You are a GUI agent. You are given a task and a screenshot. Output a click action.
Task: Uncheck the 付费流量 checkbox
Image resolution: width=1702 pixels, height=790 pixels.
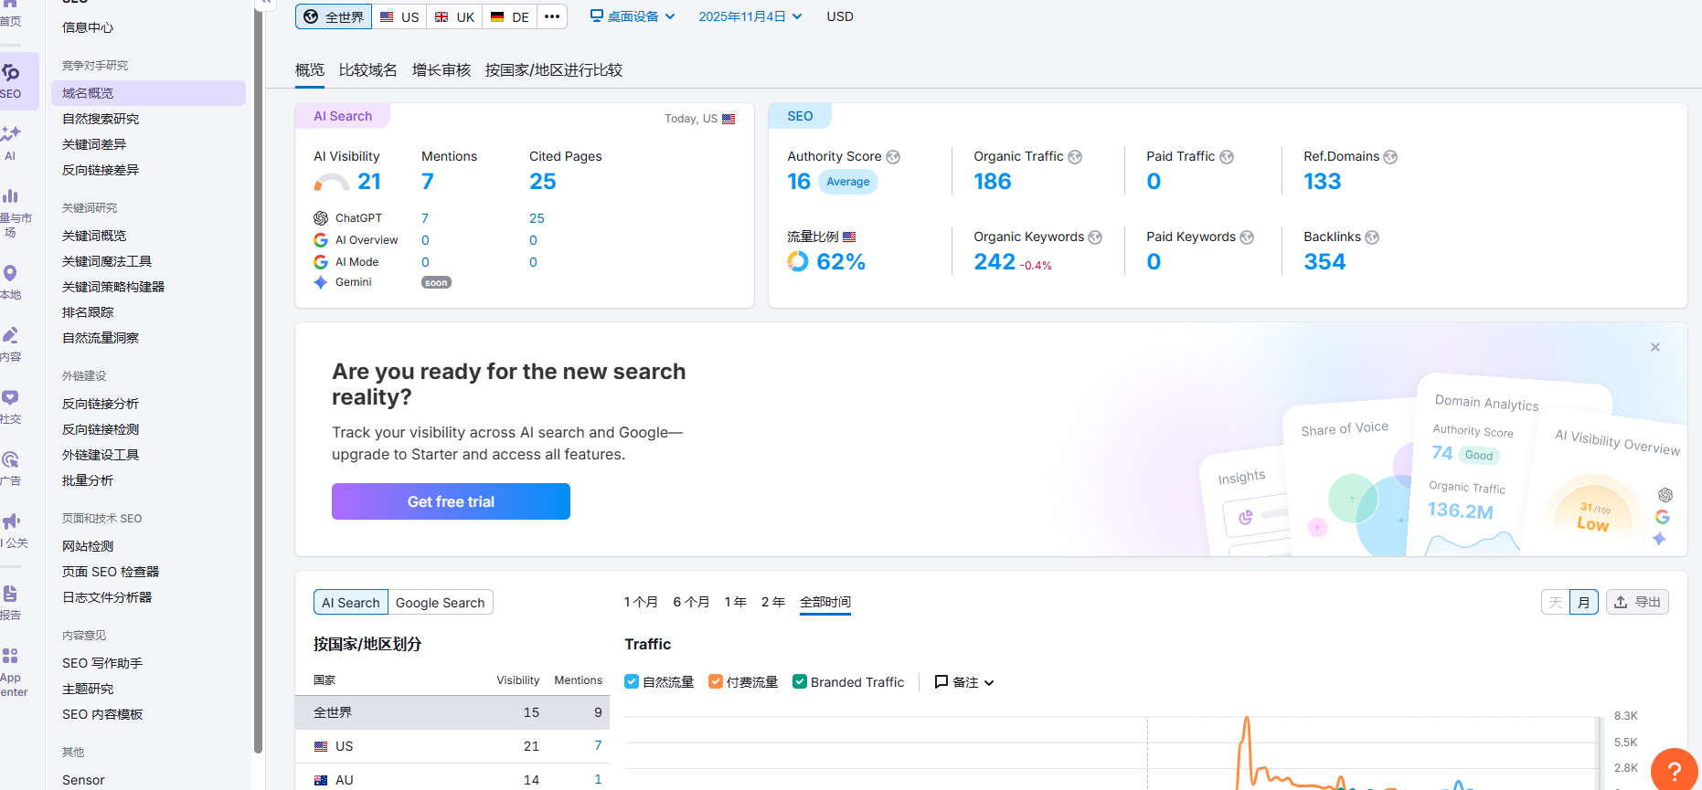(x=716, y=681)
